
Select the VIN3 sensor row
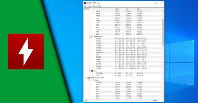tap(123, 25)
